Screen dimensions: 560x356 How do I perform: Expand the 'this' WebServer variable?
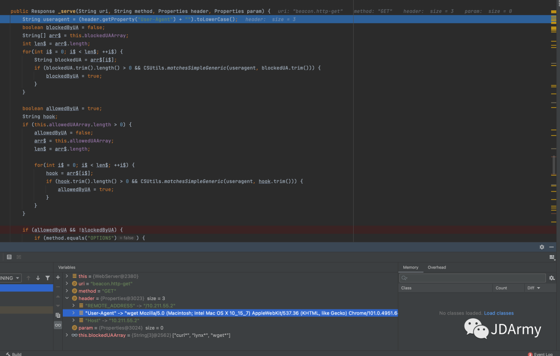click(67, 276)
